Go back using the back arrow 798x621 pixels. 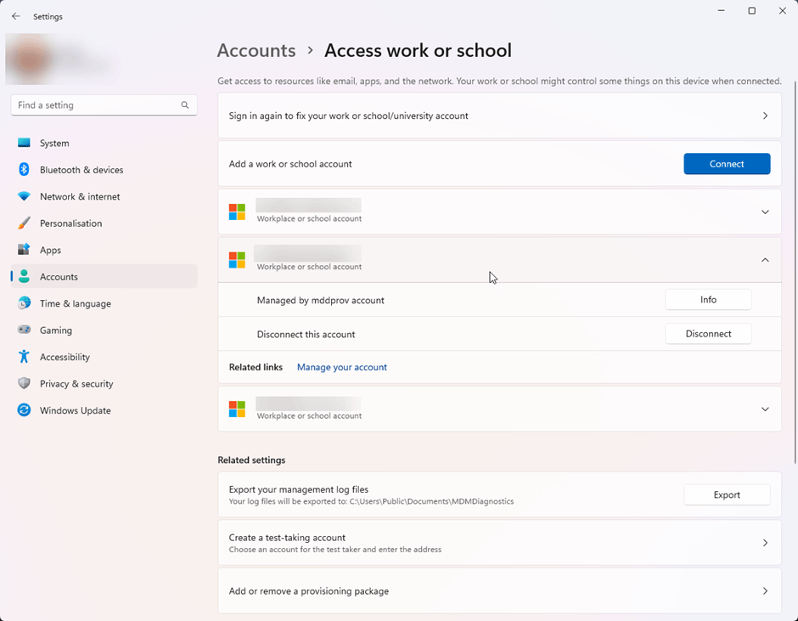pos(16,16)
